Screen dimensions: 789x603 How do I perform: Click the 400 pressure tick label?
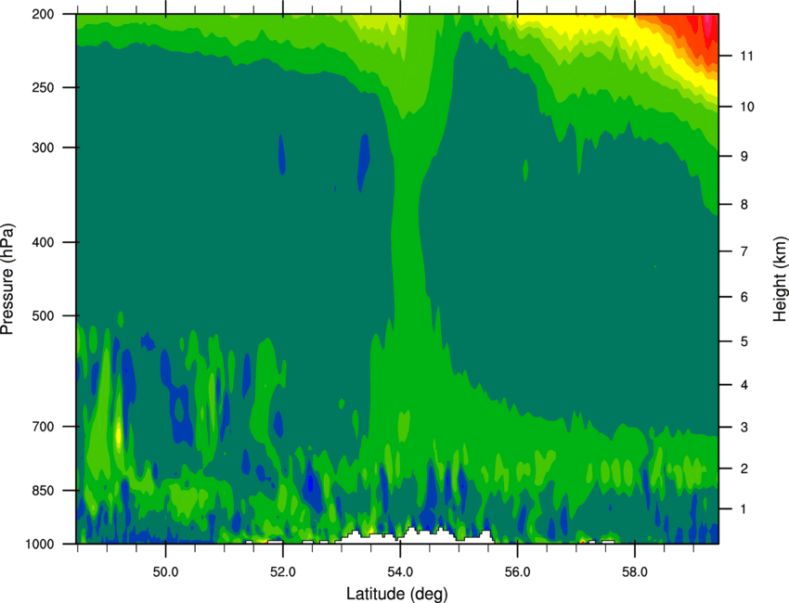click(44, 242)
